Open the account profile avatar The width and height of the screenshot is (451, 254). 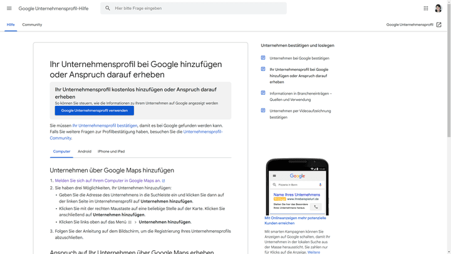point(438,8)
